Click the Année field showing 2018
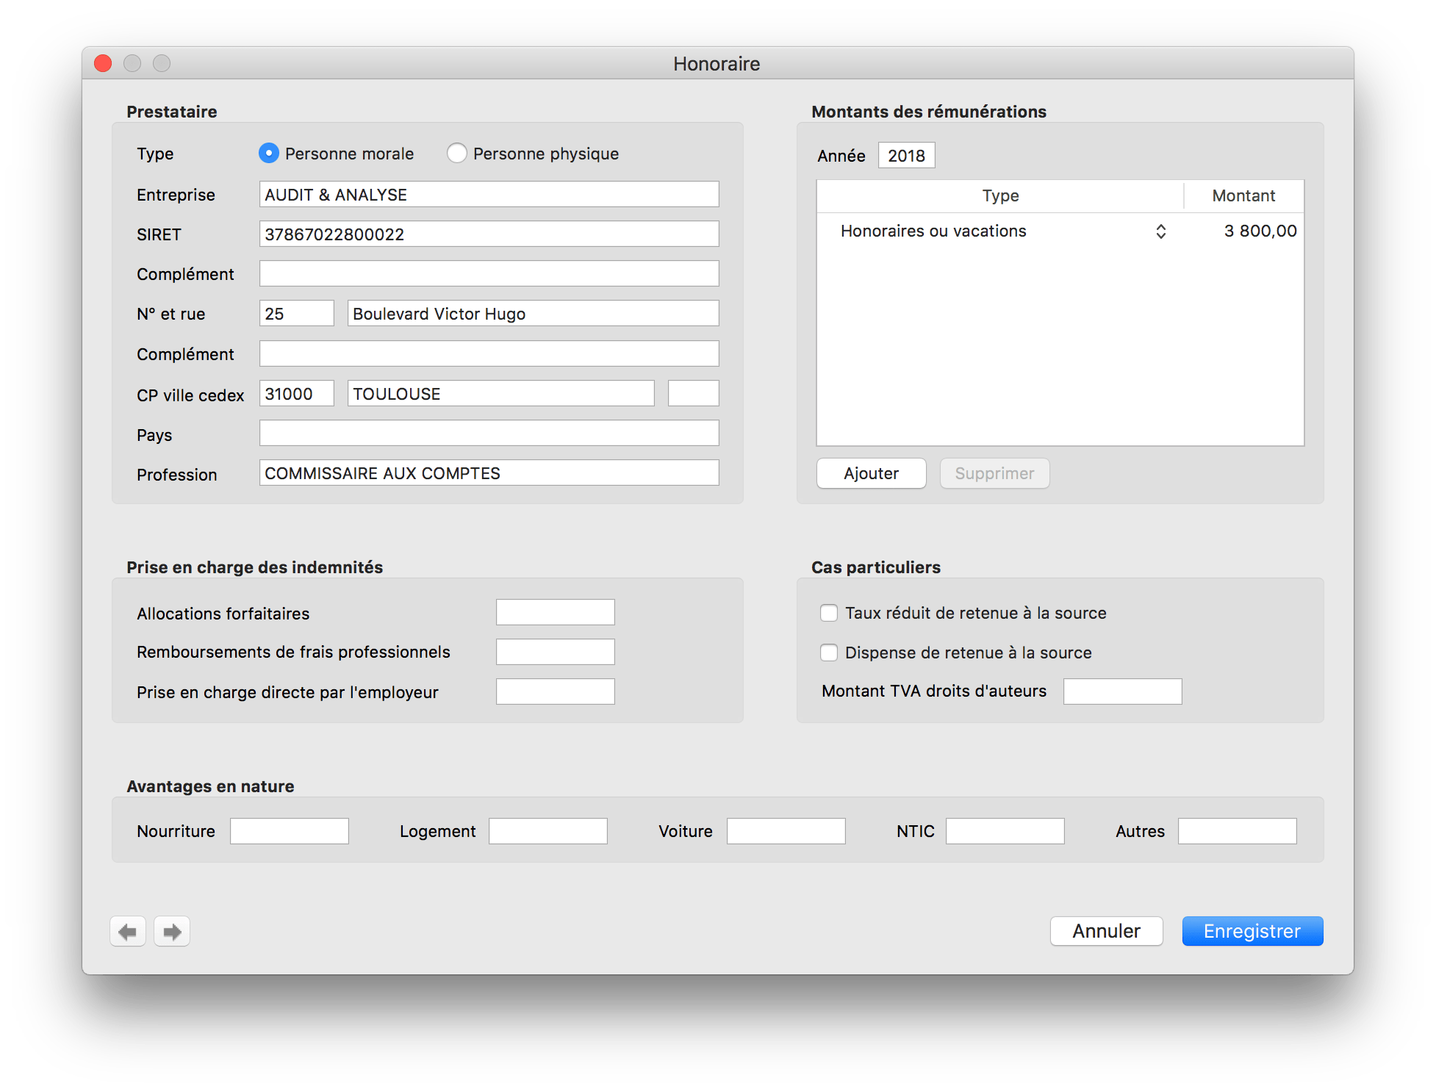Image resolution: width=1436 pixels, height=1092 pixels. (907, 155)
